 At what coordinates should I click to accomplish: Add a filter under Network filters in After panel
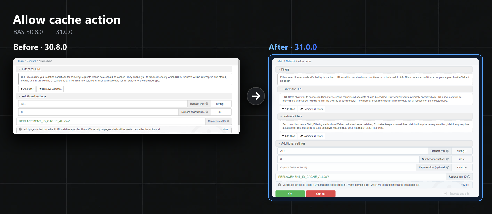tap(288, 136)
